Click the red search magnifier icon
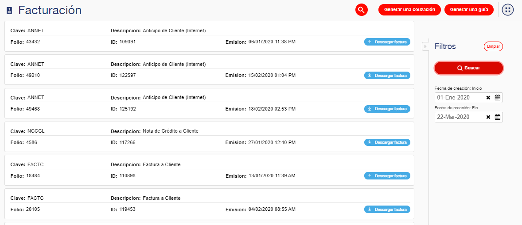Viewport: 522px width, 225px height. (362, 10)
